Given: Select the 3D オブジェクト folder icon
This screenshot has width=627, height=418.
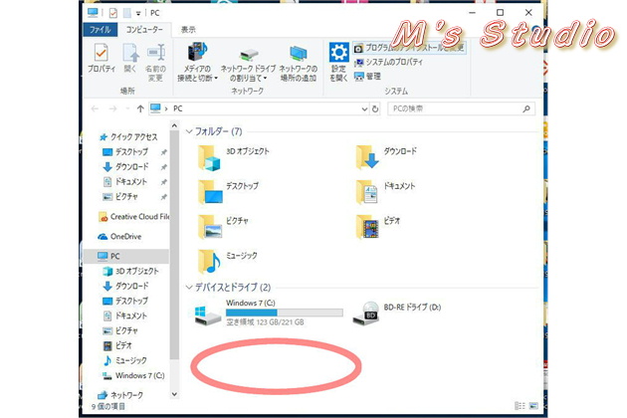Looking at the screenshot, I should pyautogui.click(x=210, y=158).
